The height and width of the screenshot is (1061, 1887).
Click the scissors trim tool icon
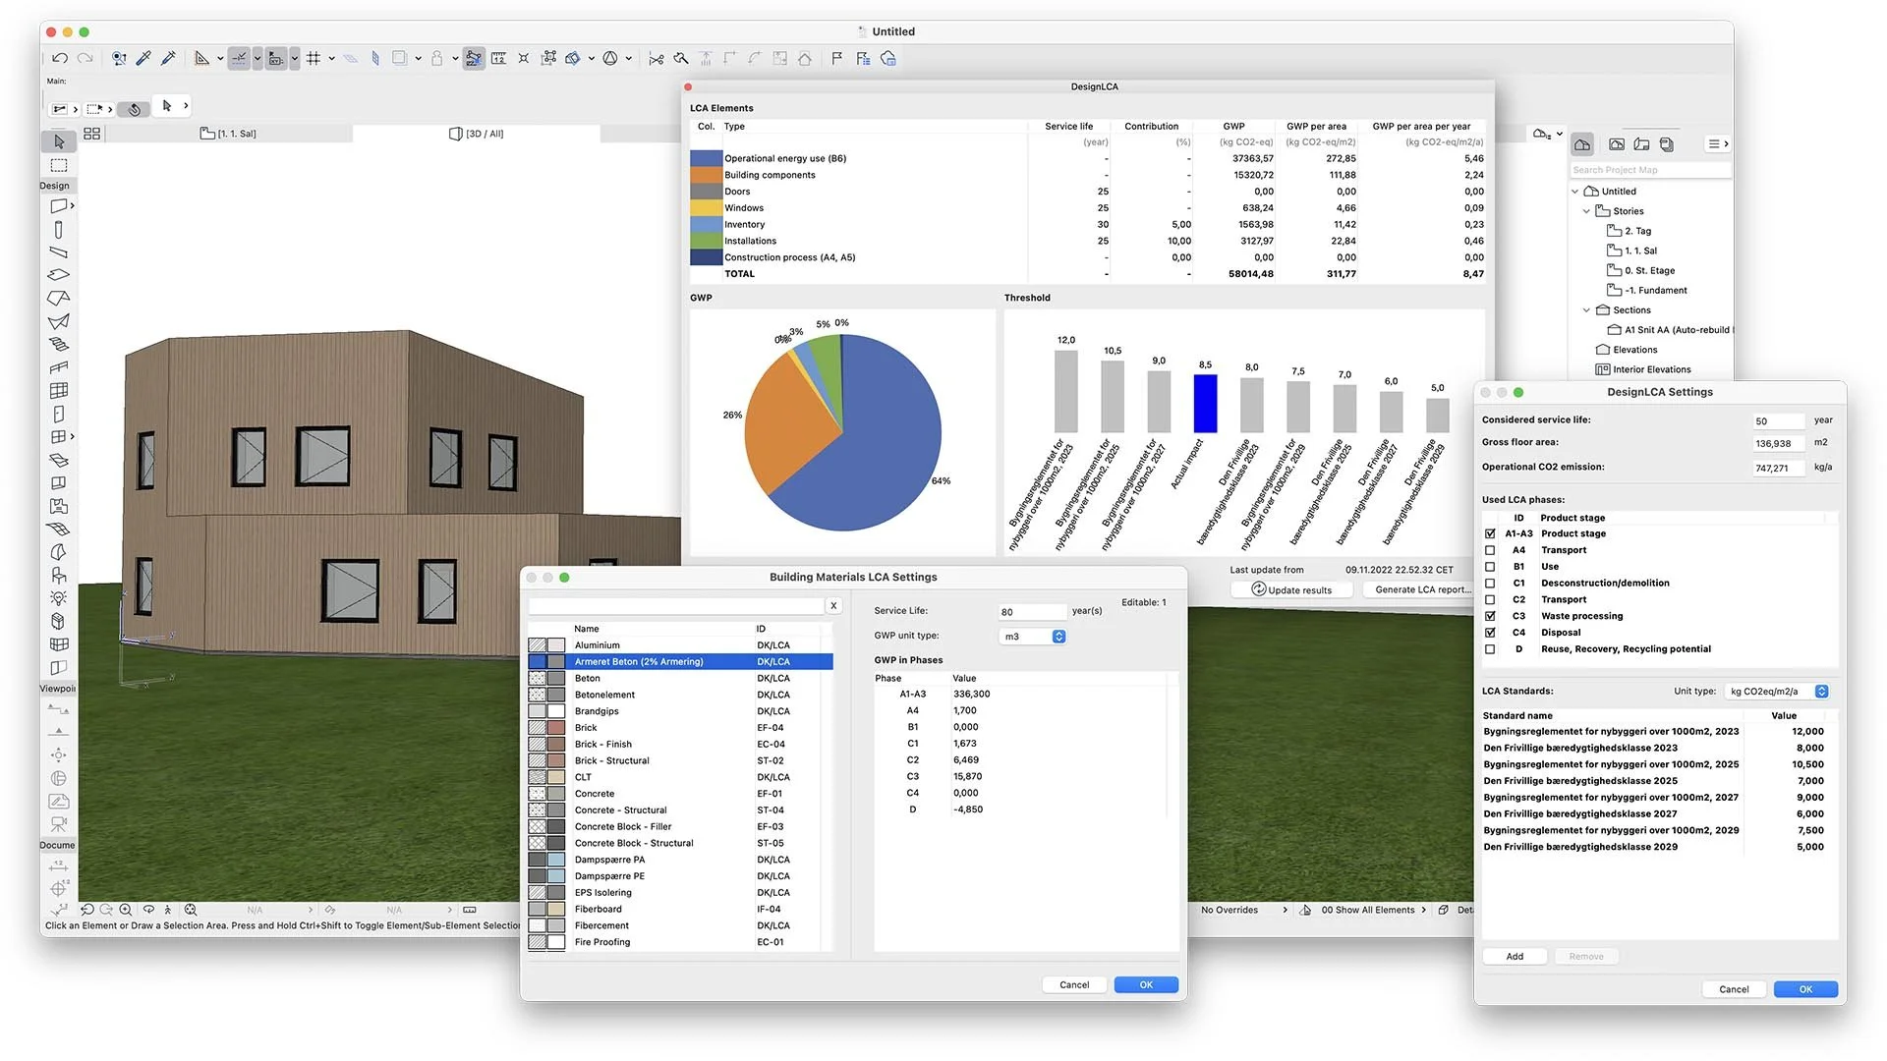(x=657, y=59)
